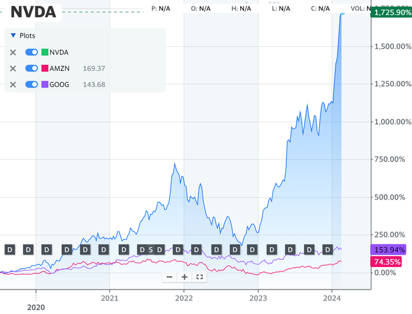Collapse the Plots panel triangle
The image size is (412, 314).
coord(13,35)
